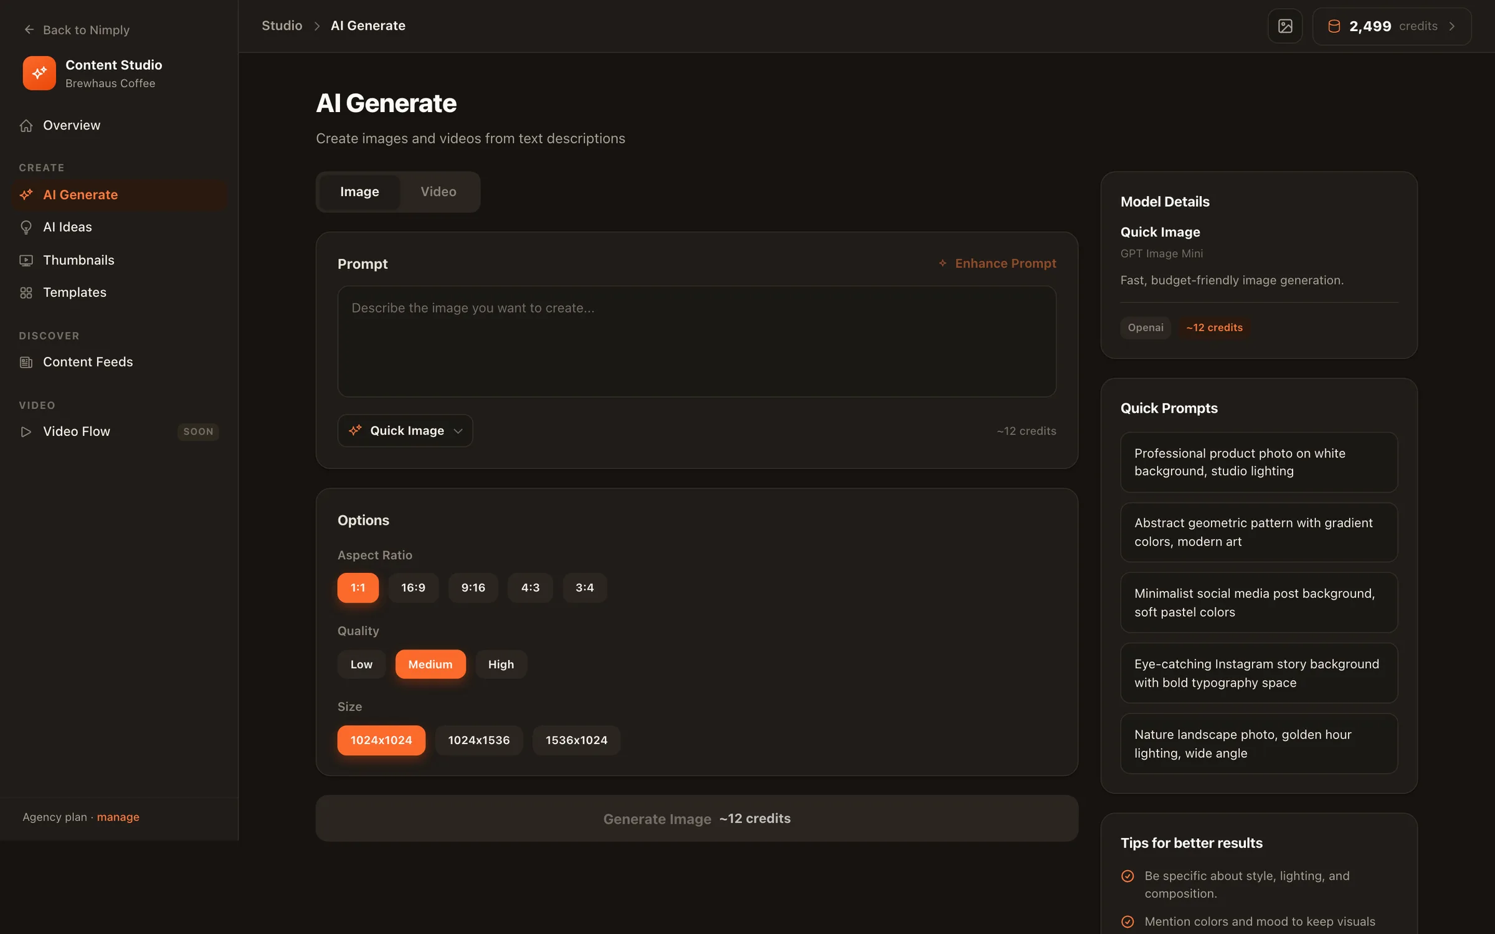Click into the prompt description text area
Screen dimensions: 1495x934
[696, 341]
